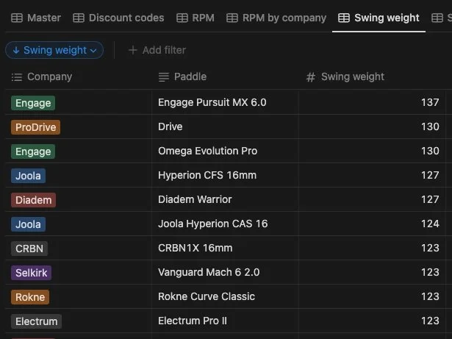This screenshot has width=452, height=339.
Task: Click the text icon in Paddle header
Action: (163, 77)
